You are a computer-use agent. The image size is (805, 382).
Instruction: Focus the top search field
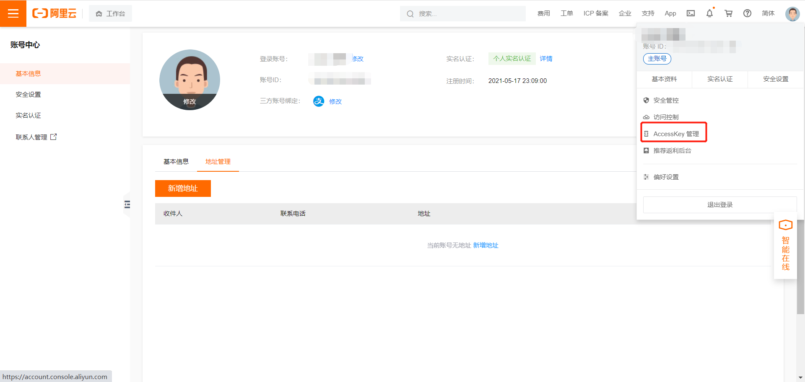pos(465,14)
